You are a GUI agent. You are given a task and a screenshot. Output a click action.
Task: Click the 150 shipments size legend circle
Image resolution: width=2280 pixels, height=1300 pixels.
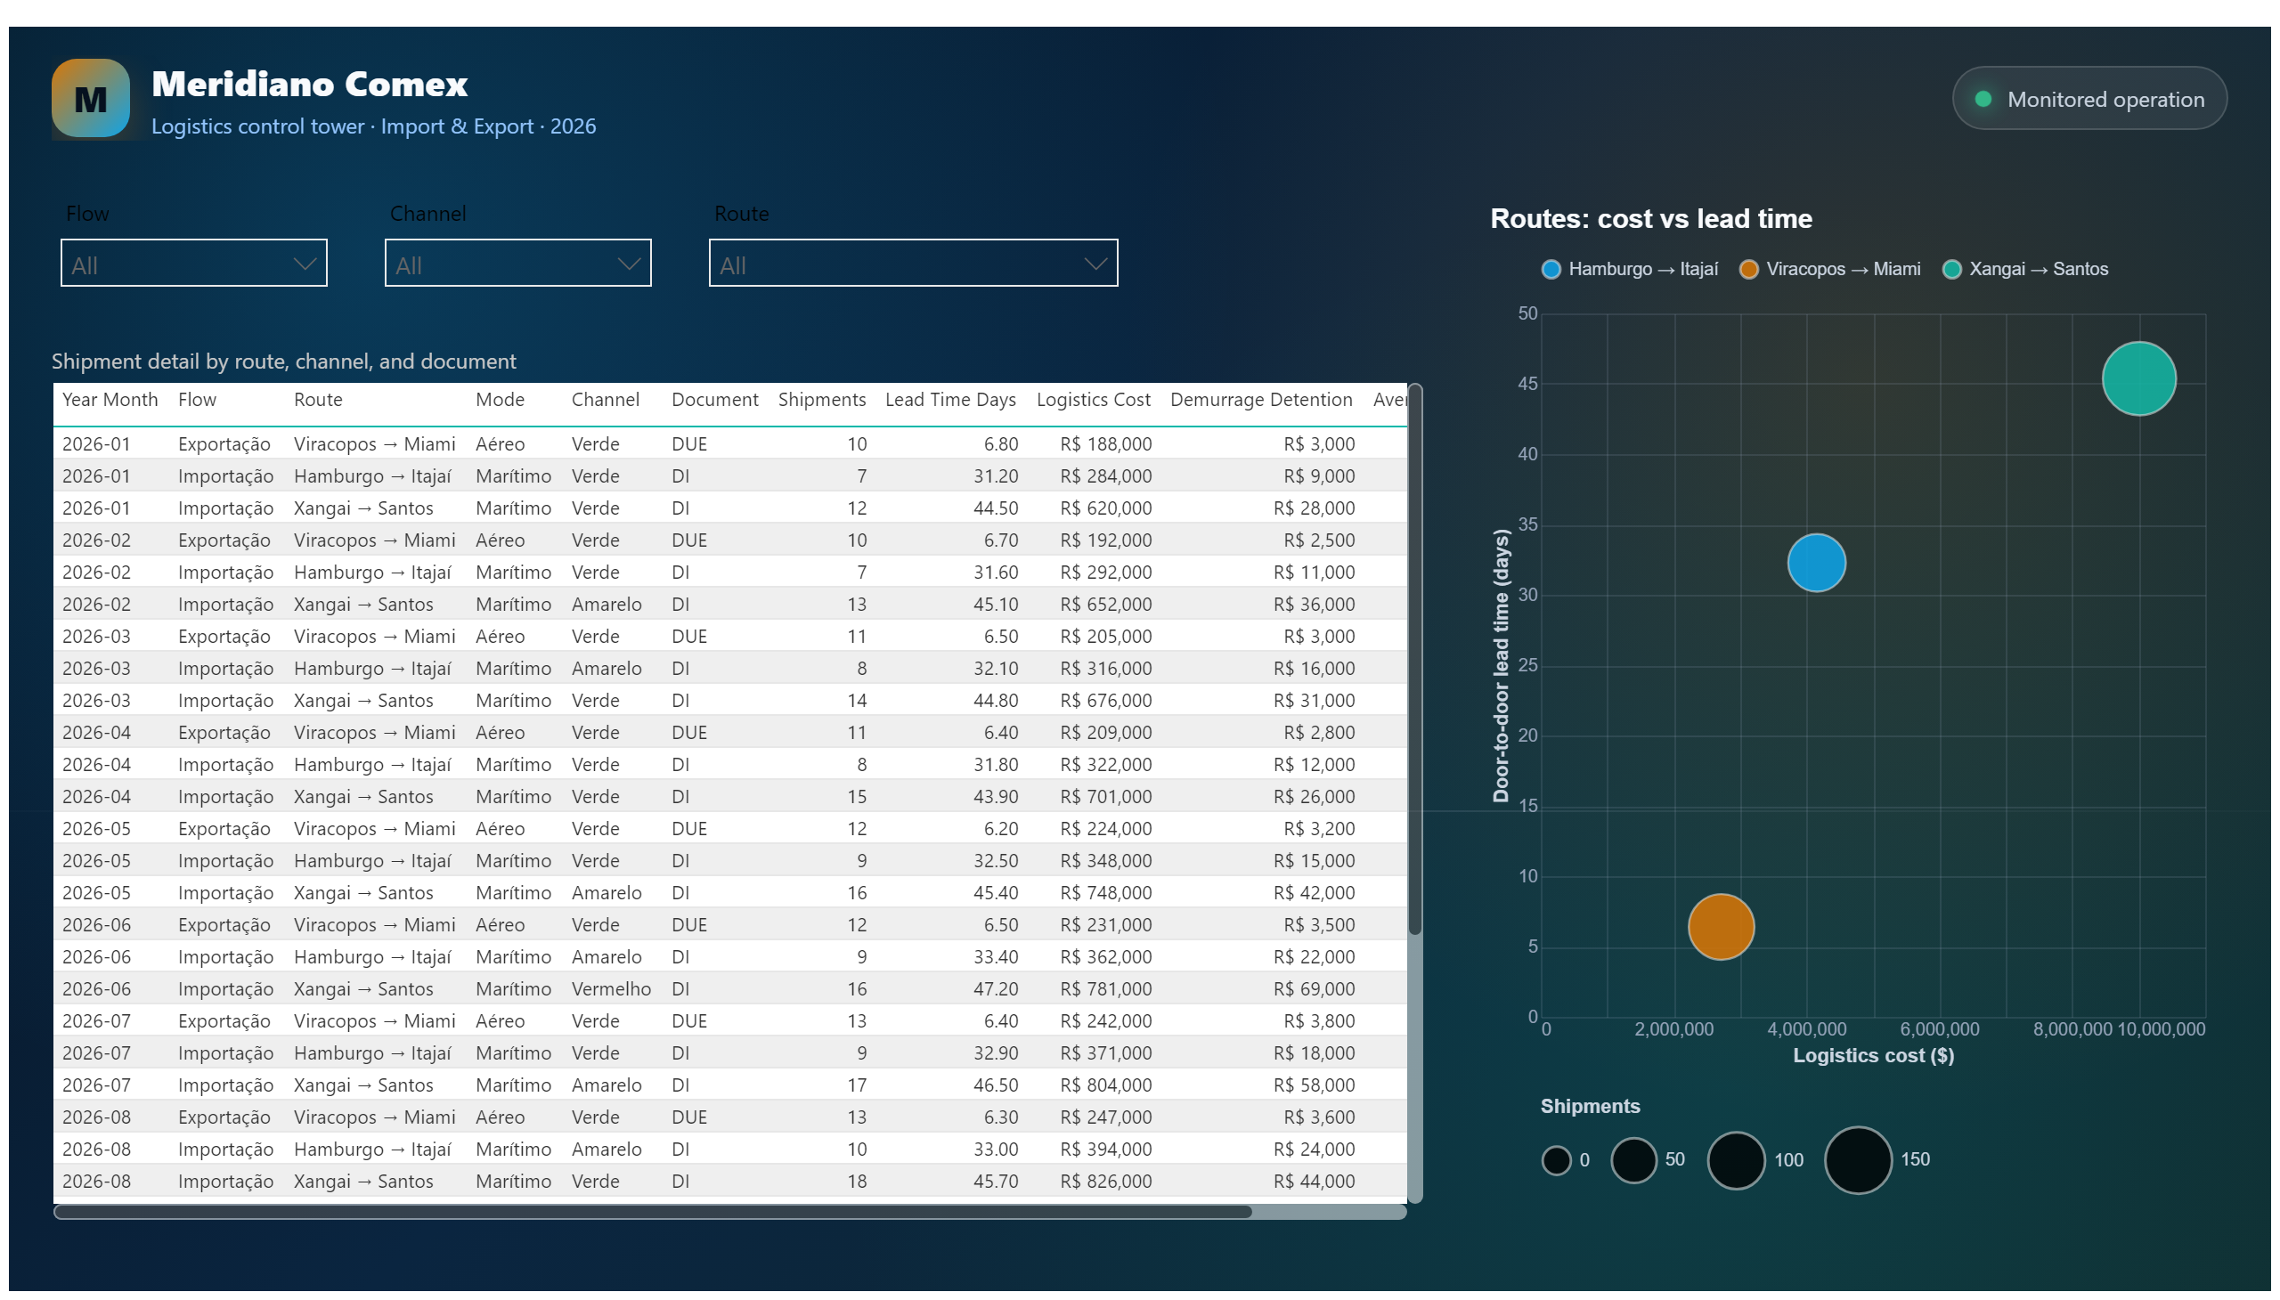point(1857,1160)
